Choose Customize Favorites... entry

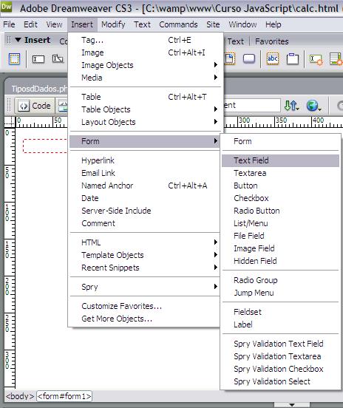[x=145, y=306]
